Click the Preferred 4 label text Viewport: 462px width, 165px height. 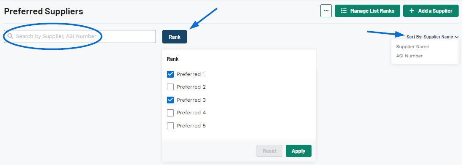click(x=191, y=113)
